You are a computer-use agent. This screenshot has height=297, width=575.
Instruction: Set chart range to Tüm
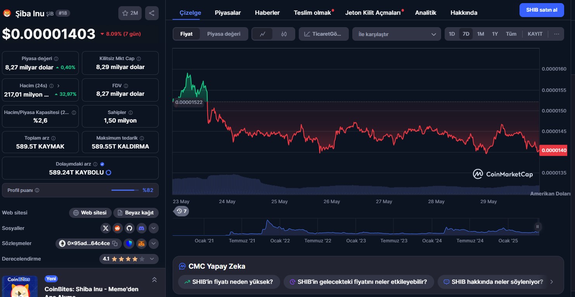[511, 34]
